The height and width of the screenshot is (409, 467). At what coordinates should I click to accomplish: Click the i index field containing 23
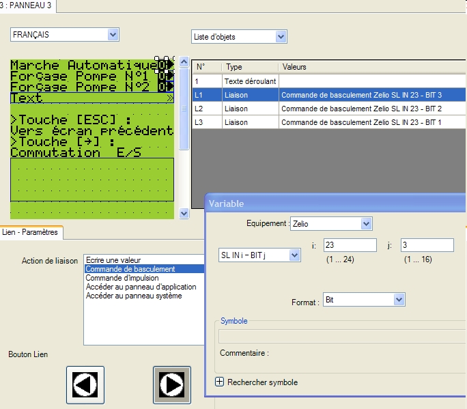coord(350,245)
